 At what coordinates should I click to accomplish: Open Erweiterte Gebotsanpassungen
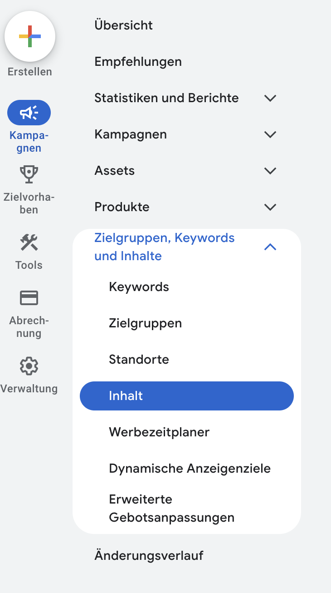click(171, 508)
